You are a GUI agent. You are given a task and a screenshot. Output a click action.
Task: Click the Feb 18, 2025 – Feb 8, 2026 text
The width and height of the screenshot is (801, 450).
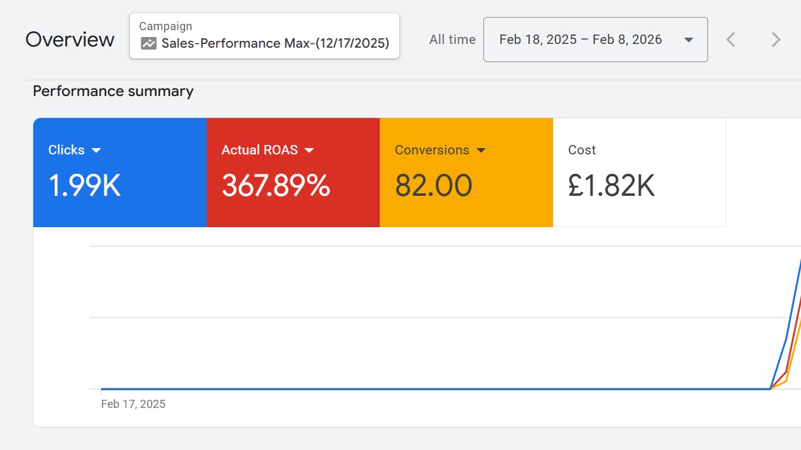tap(581, 40)
